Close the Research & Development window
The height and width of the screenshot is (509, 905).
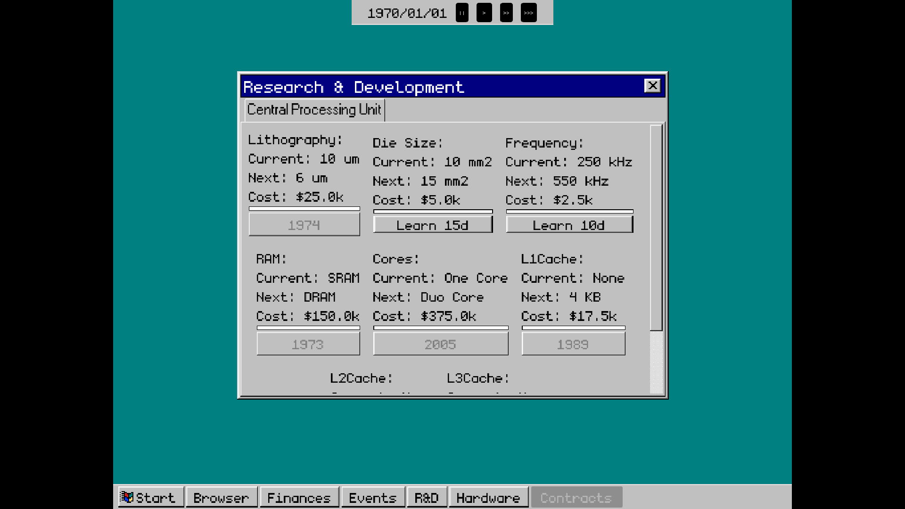[x=652, y=86]
